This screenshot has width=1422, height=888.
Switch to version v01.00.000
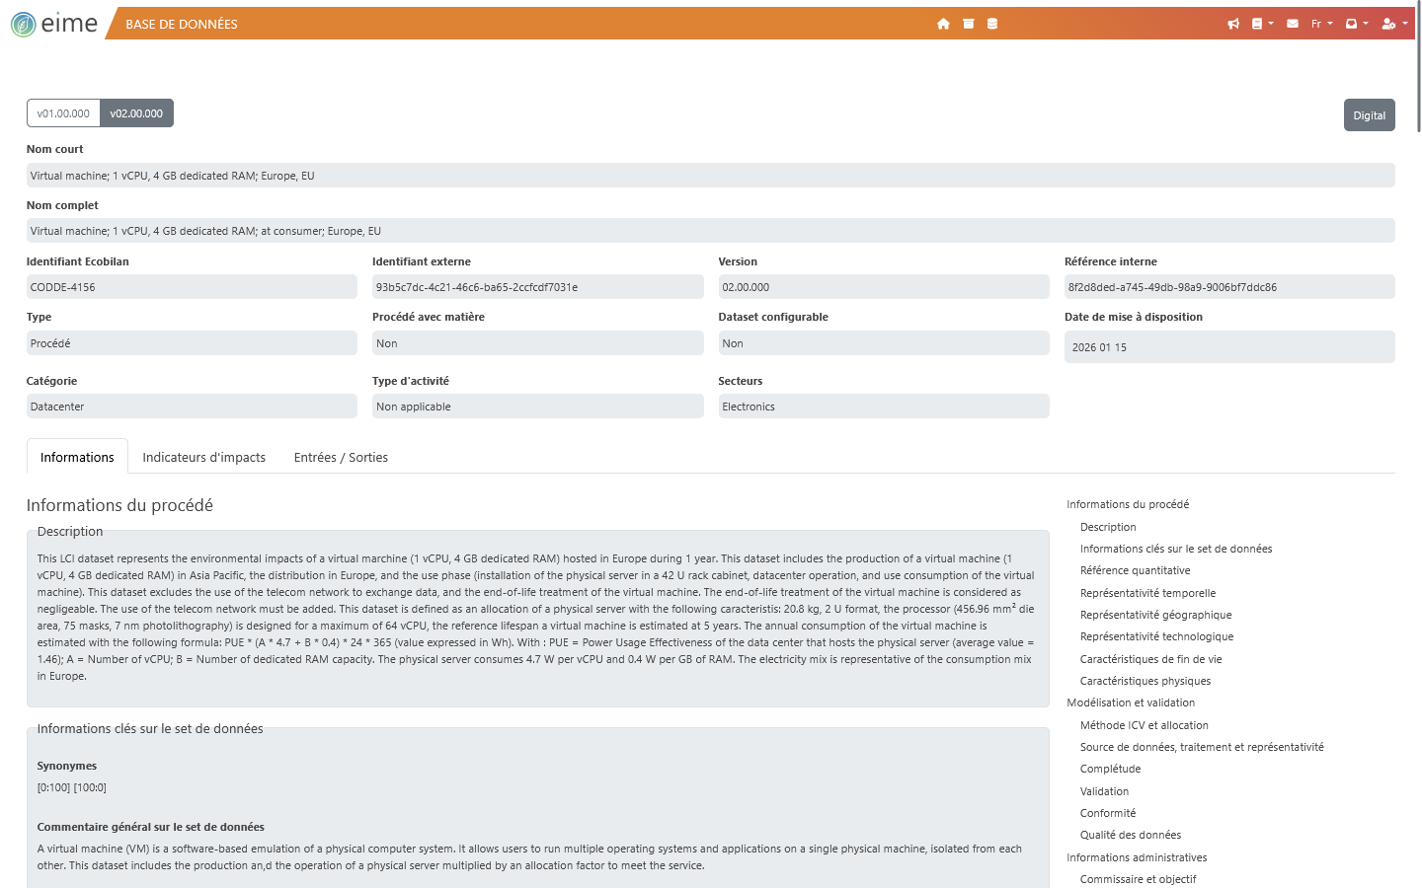[x=63, y=113]
